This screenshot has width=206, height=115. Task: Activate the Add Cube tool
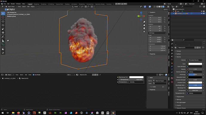(3, 45)
